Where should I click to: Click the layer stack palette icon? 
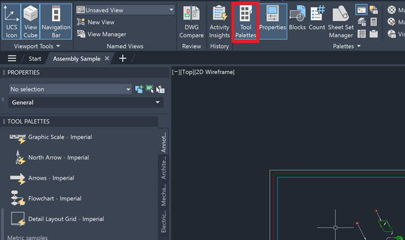click(361, 22)
